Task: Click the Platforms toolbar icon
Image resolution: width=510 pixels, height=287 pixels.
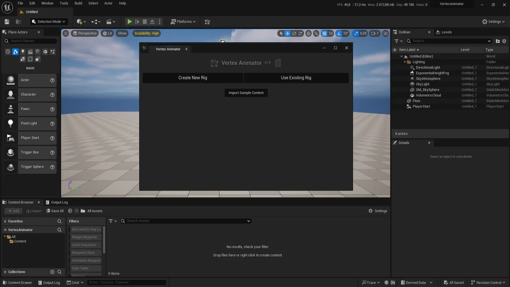Action: [173, 22]
